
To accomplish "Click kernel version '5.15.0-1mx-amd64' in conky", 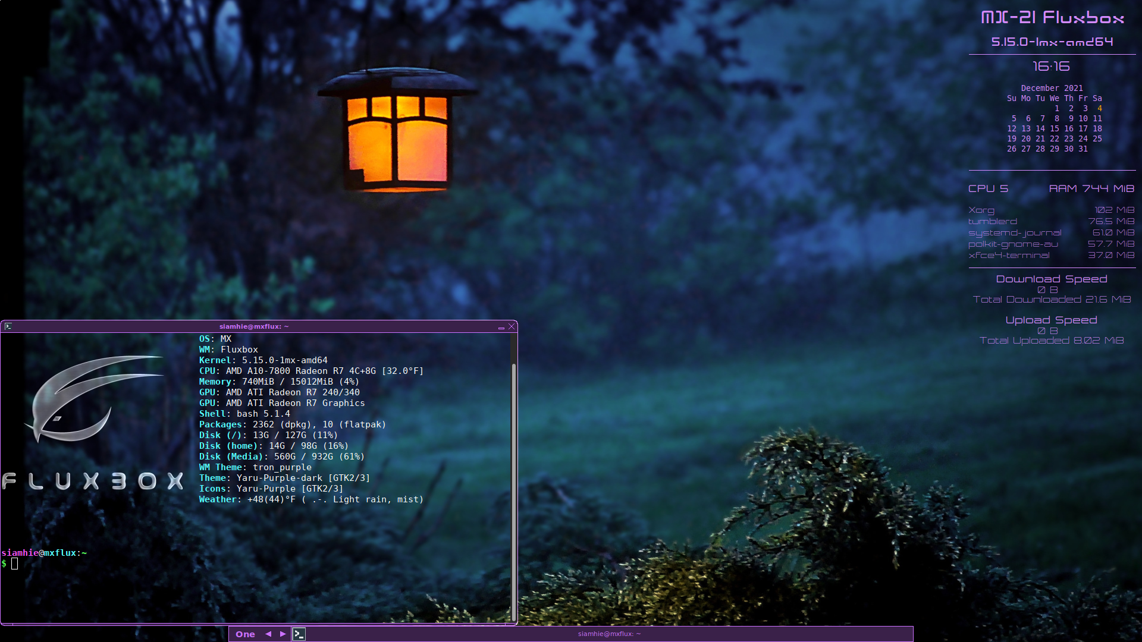I will [x=1052, y=42].
